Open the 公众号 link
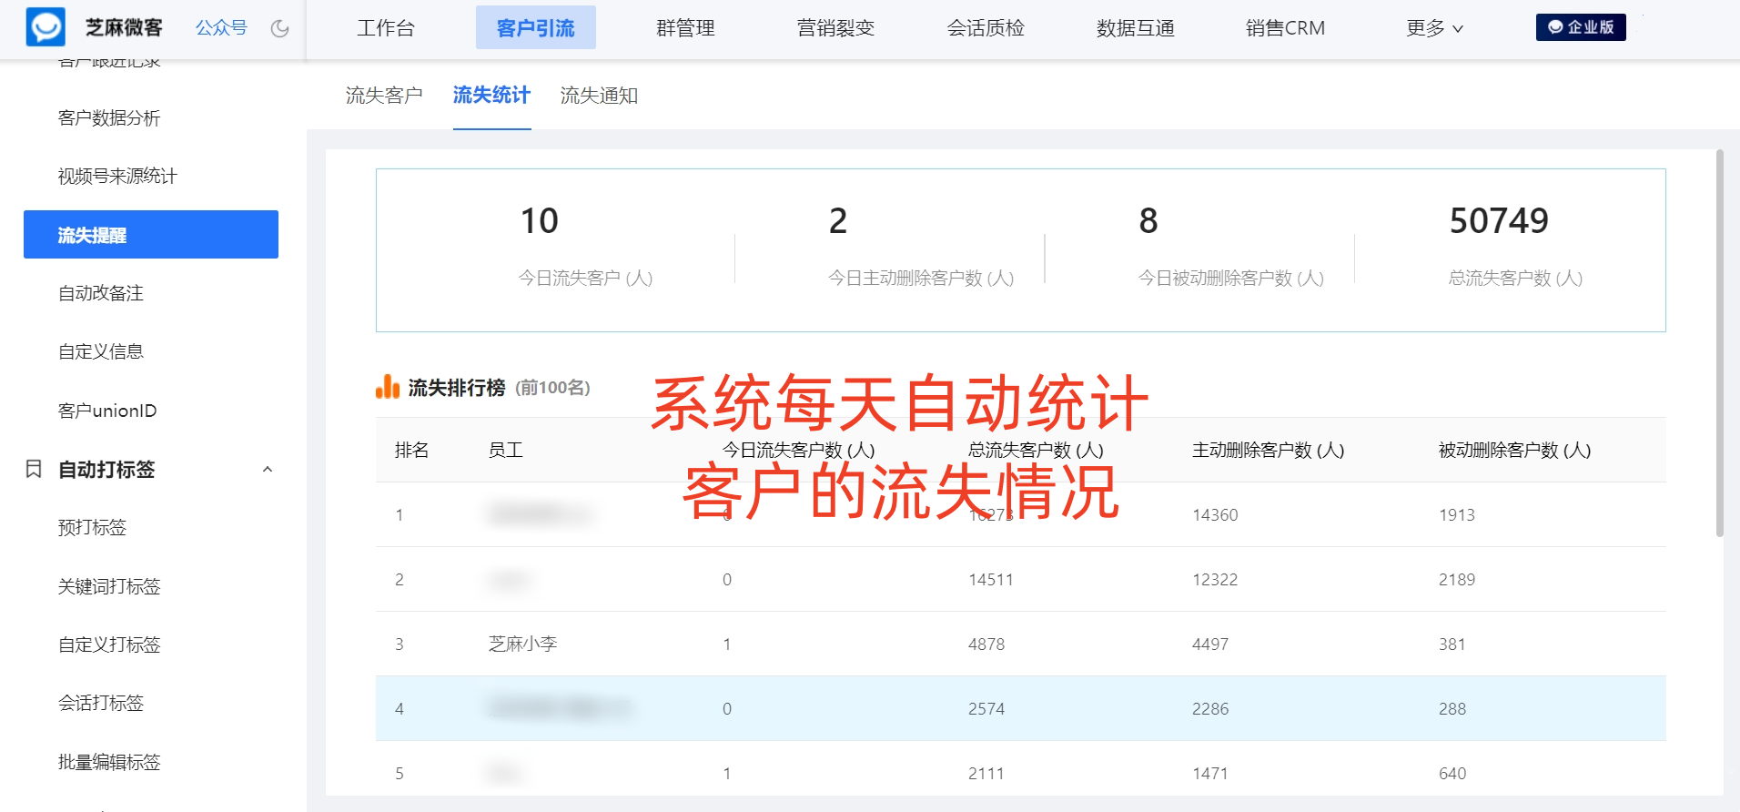Viewport: 1740px width, 812px height. pos(221,28)
